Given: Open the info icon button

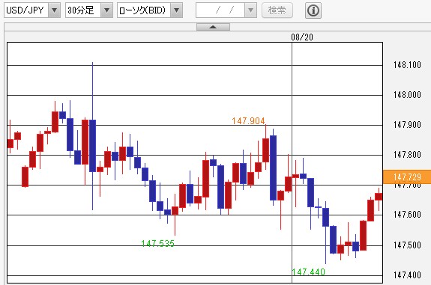Looking at the screenshot, I should coord(313,10).
